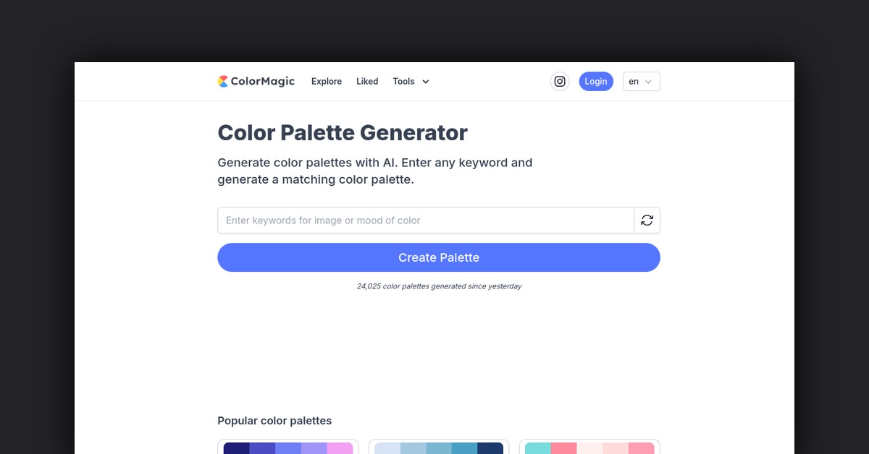Click the Login button
869x454 pixels.
point(595,81)
